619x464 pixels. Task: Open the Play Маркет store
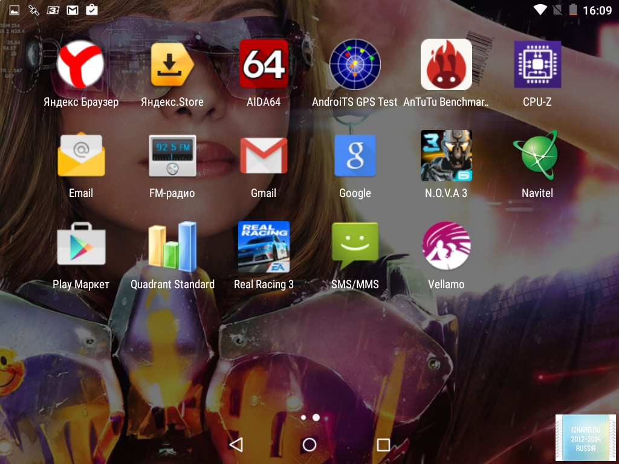click(x=81, y=246)
